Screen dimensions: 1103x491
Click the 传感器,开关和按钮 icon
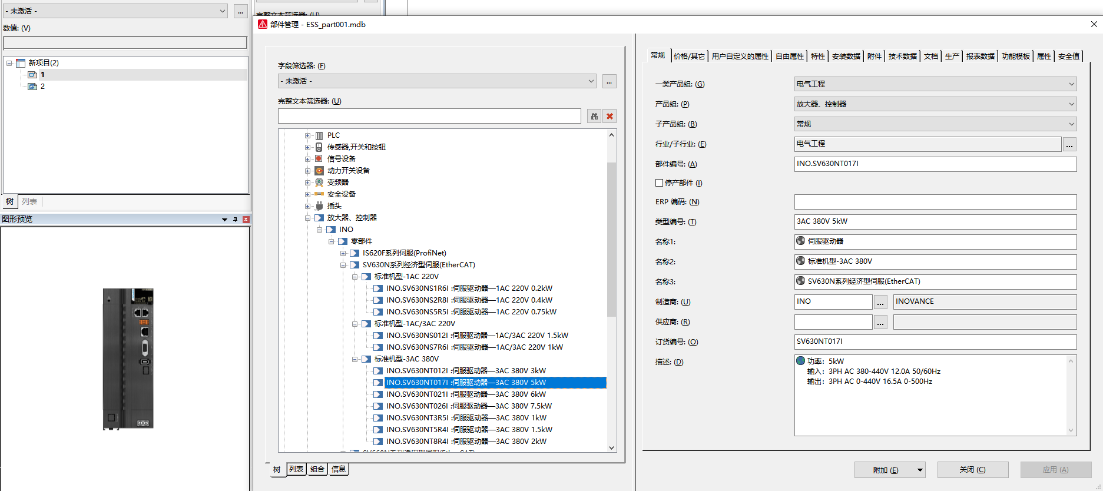pos(319,147)
